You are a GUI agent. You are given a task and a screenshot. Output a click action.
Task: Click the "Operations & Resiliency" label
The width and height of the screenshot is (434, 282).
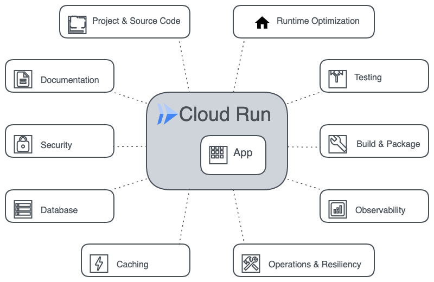(315, 264)
